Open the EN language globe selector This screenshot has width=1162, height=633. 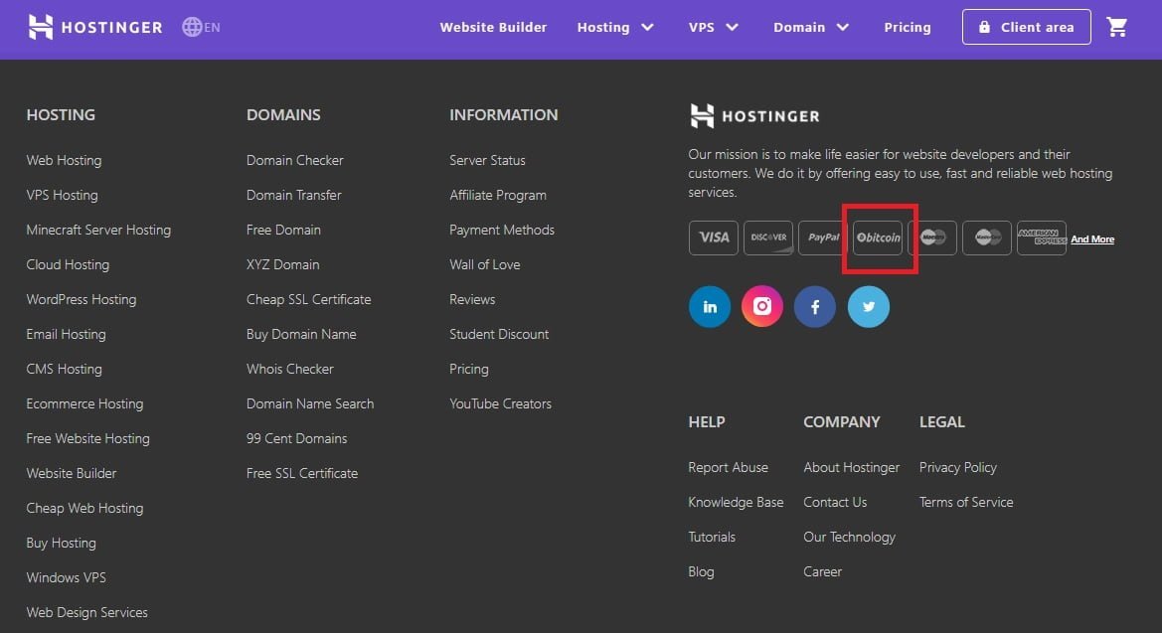click(x=201, y=28)
